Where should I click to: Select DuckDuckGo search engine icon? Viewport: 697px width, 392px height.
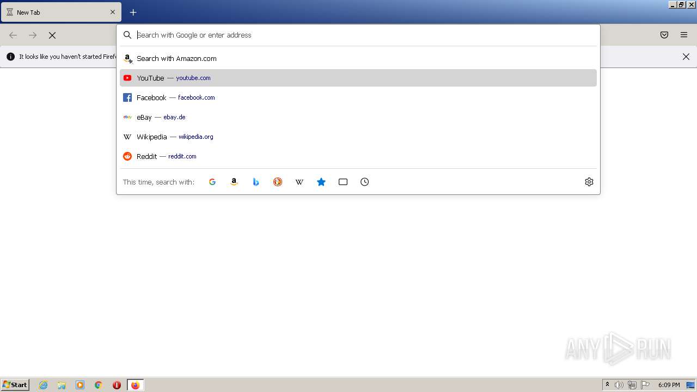[x=278, y=182]
